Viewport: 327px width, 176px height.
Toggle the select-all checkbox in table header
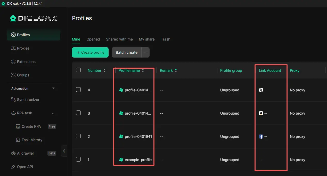78,70
